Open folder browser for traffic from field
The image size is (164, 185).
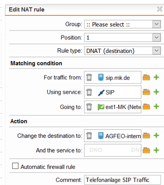click(x=146, y=77)
